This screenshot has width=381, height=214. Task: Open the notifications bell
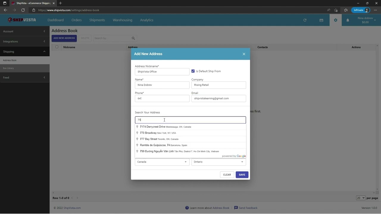coord(348,20)
